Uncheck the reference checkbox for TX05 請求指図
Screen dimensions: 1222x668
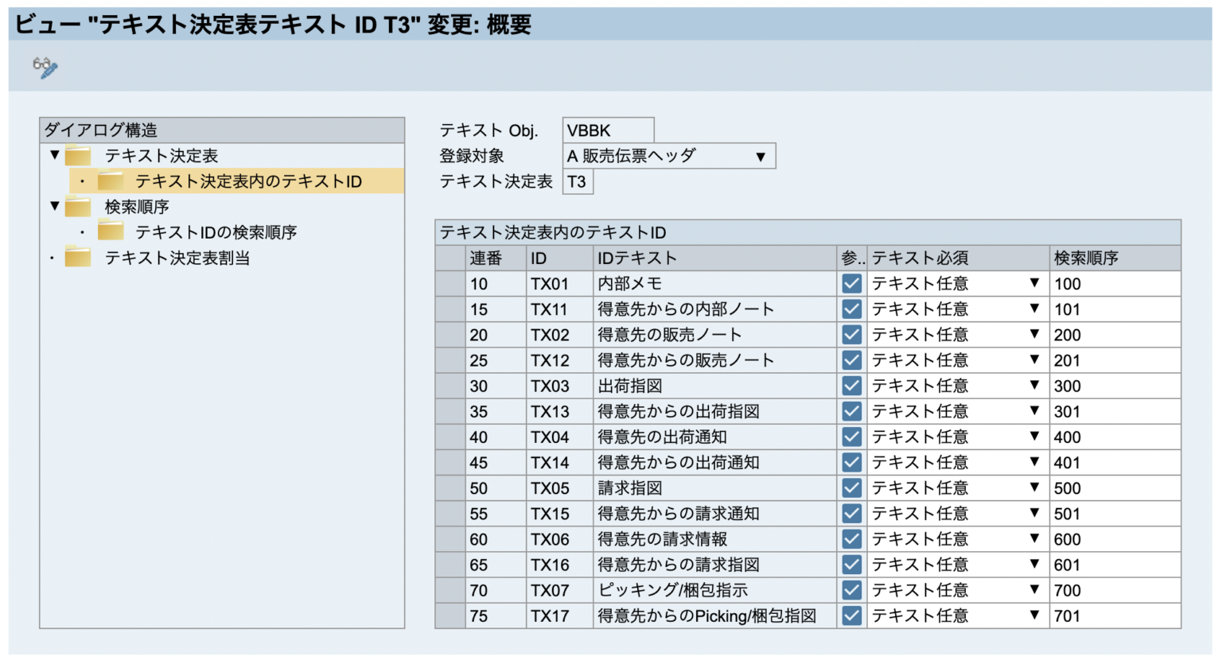tap(850, 487)
